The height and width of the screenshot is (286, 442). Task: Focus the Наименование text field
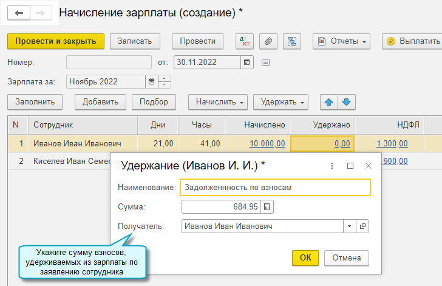(x=275, y=188)
